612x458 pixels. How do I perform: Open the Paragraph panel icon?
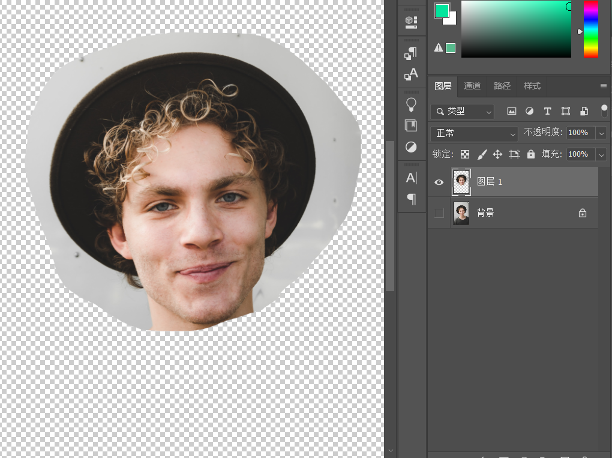coord(411,199)
